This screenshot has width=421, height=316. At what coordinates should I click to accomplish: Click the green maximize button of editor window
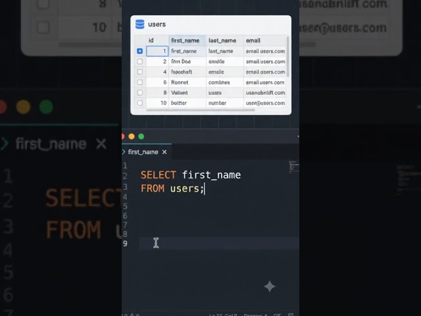141,136
